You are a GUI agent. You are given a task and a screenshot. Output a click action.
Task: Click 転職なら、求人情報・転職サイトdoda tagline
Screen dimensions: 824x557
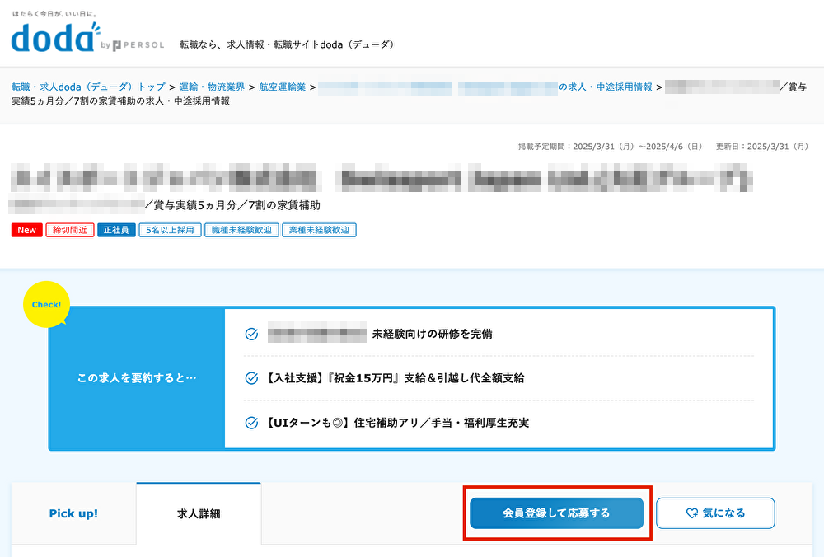click(287, 44)
